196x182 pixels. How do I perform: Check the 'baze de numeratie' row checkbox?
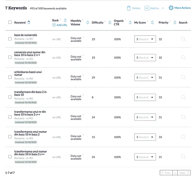tap(10, 39)
